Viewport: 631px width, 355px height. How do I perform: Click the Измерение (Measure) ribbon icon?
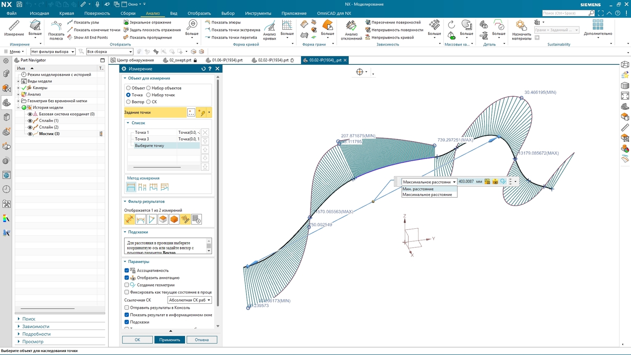coord(14,28)
